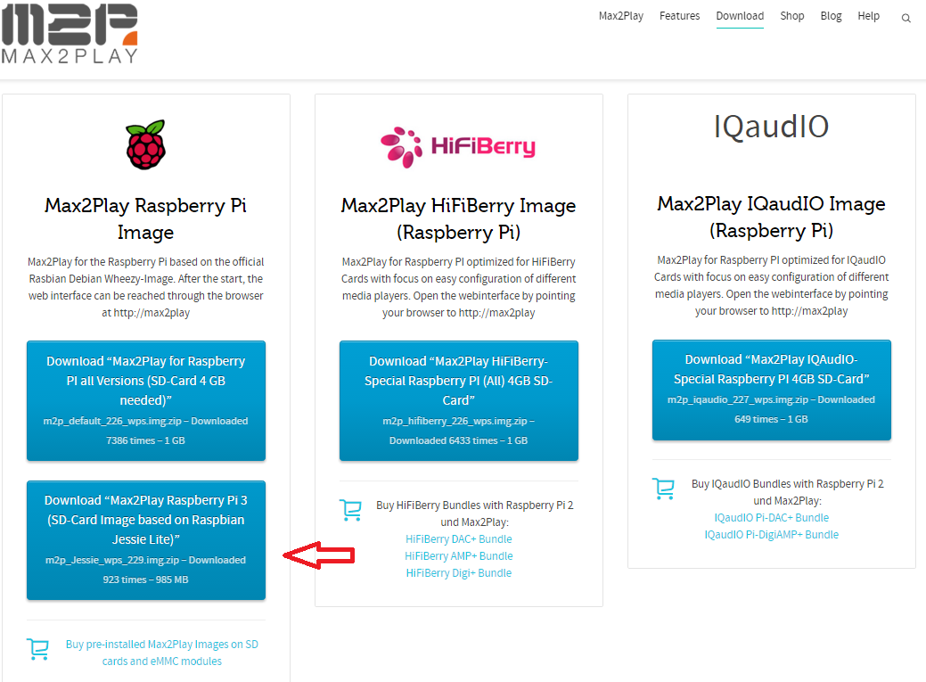Open the Blog section

pos(831,15)
